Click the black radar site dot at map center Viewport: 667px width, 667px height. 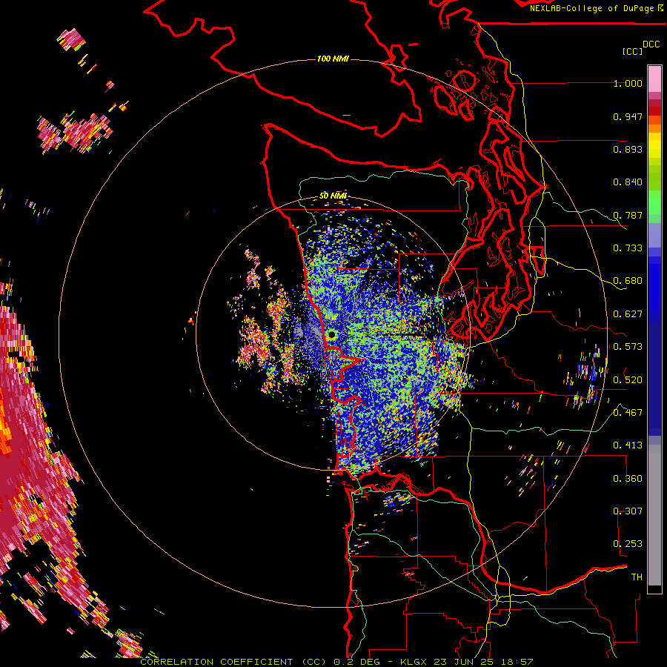332,335
